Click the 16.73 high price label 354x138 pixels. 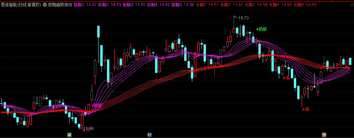243,18
